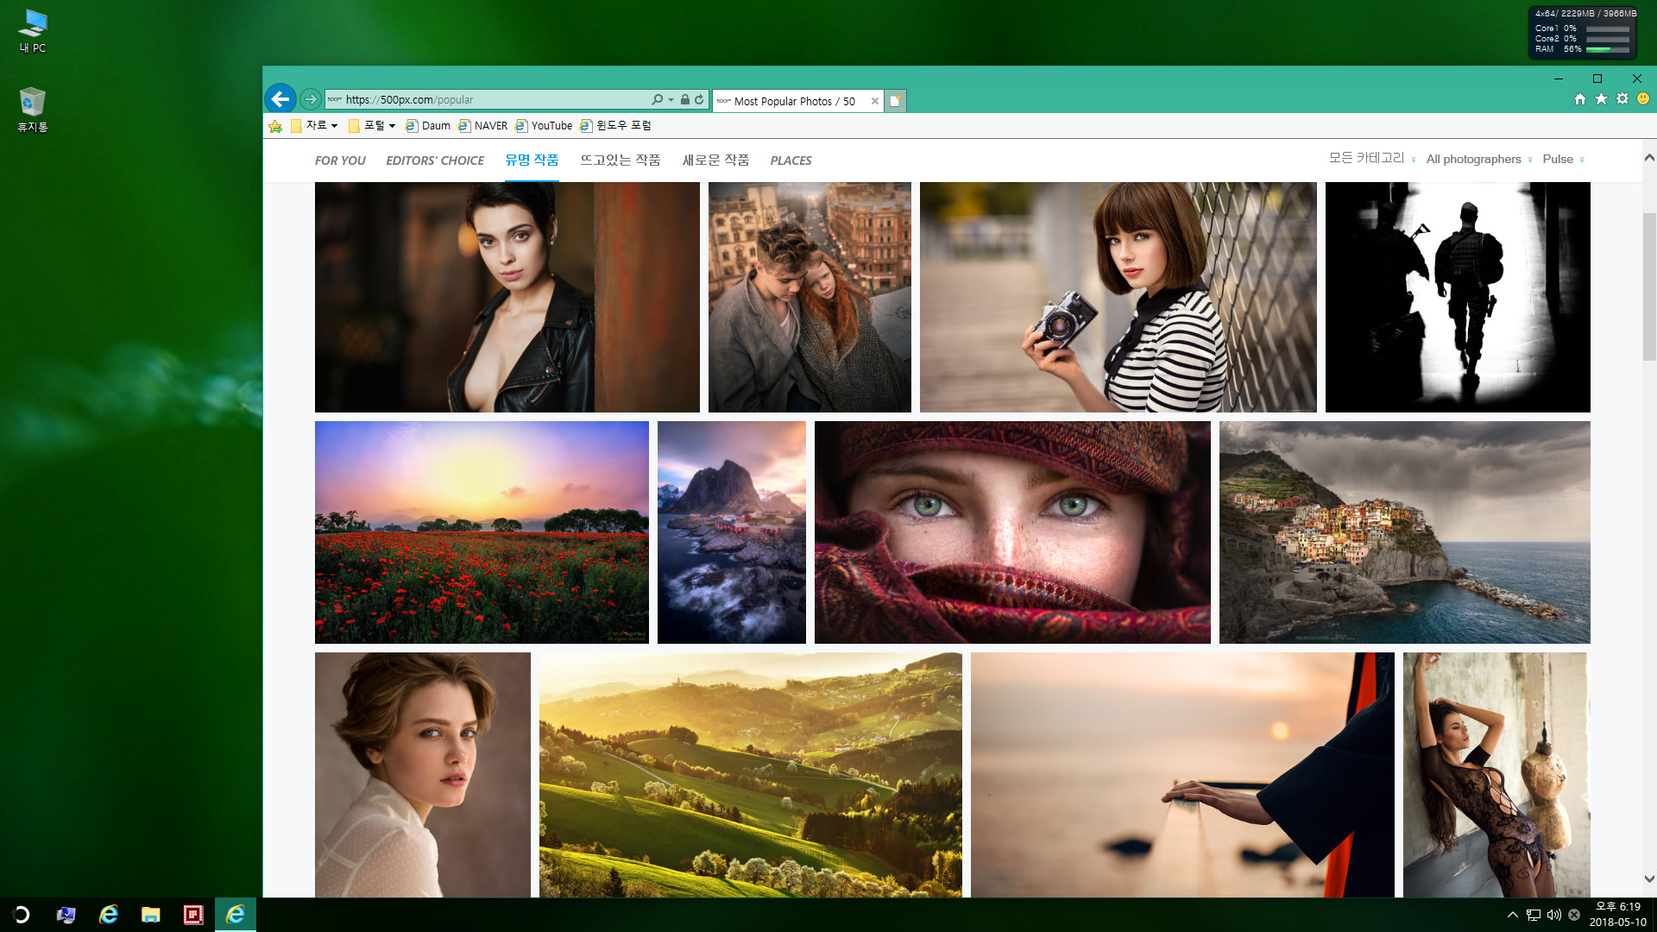
Task: Open green-eyed woman in red scarf photo
Action: pyautogui.click(x=1012, y=532)
